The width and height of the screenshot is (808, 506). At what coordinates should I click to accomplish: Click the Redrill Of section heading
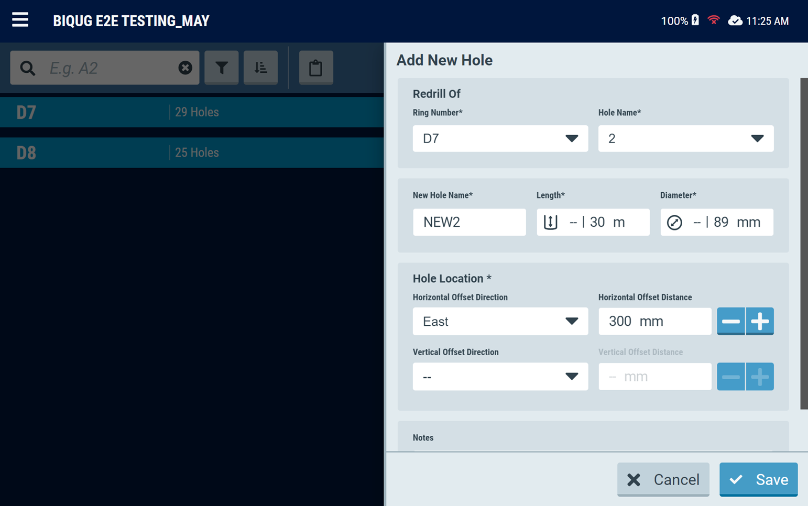436,94
